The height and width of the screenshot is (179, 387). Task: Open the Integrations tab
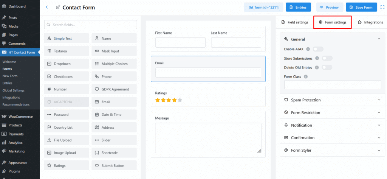click(370, 22)
